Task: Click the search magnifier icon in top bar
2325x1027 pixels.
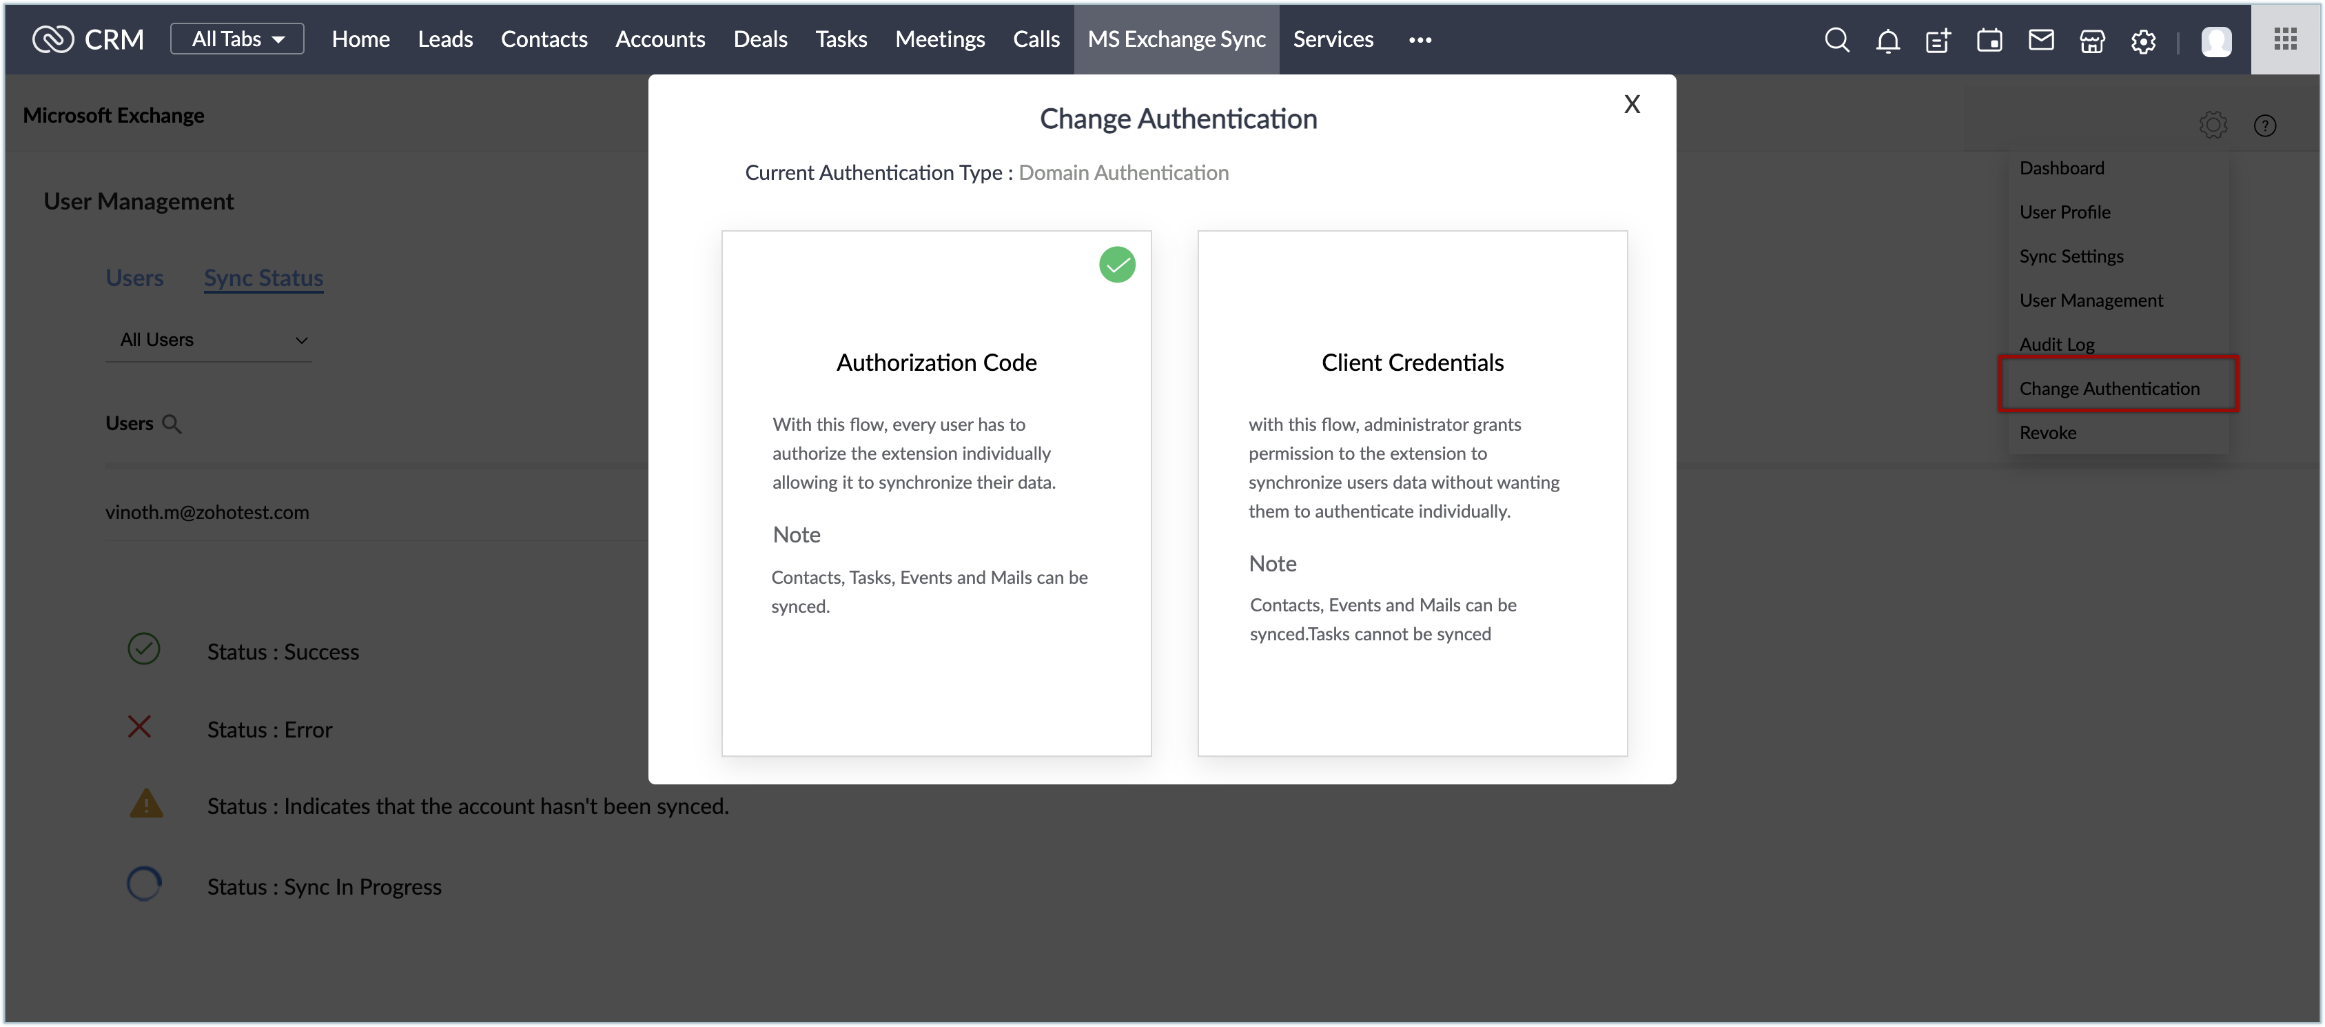Action: click(1836, 40)
